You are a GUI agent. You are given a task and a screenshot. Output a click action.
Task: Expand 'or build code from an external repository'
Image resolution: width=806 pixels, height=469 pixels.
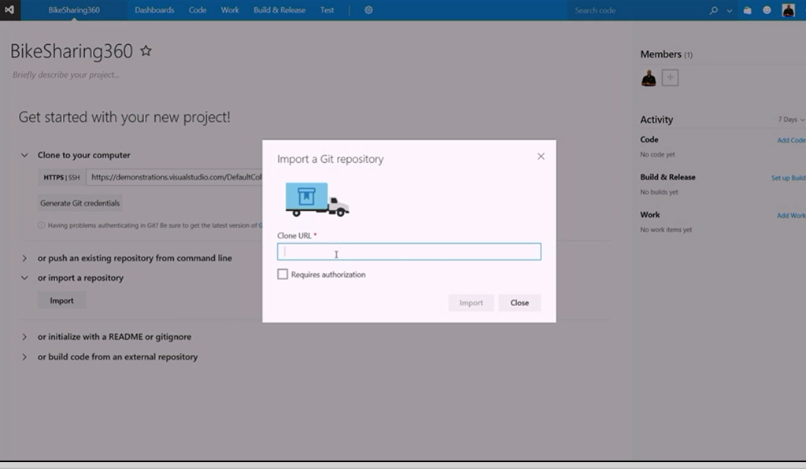pyautogui.click(x=24, y=357)
